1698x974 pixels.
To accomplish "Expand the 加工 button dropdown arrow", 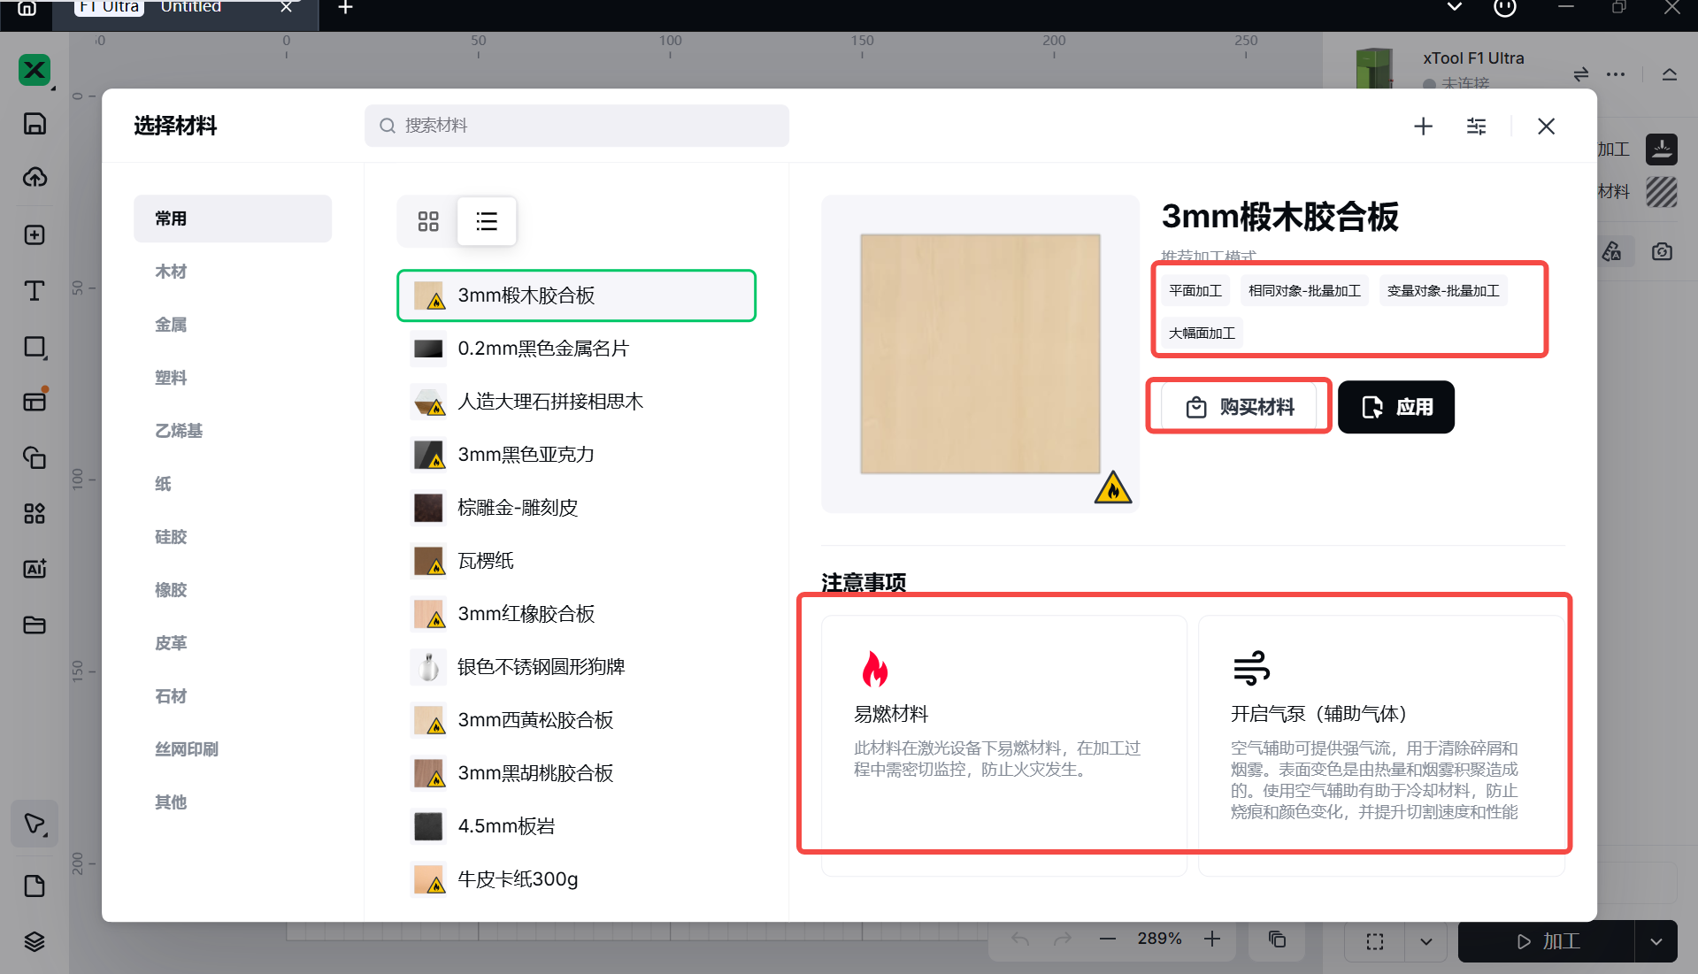I will click(x=1656, y=942).
